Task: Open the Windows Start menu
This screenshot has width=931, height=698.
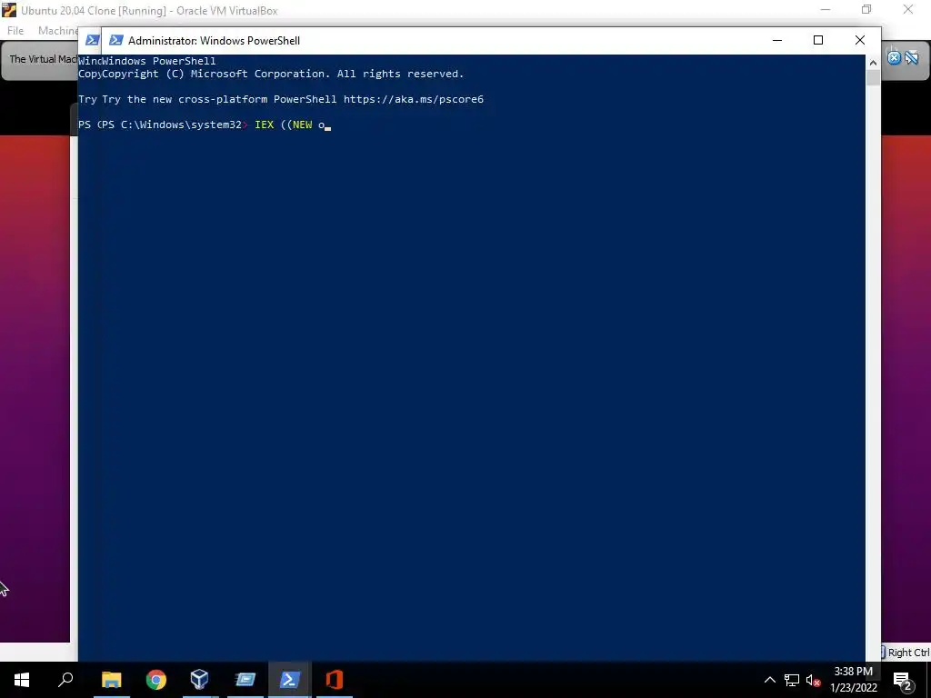Action: [22, 680]
